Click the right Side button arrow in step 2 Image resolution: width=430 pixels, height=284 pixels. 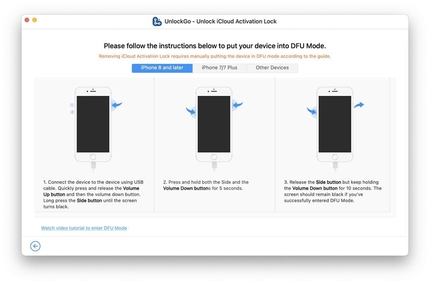coord(238,105)
